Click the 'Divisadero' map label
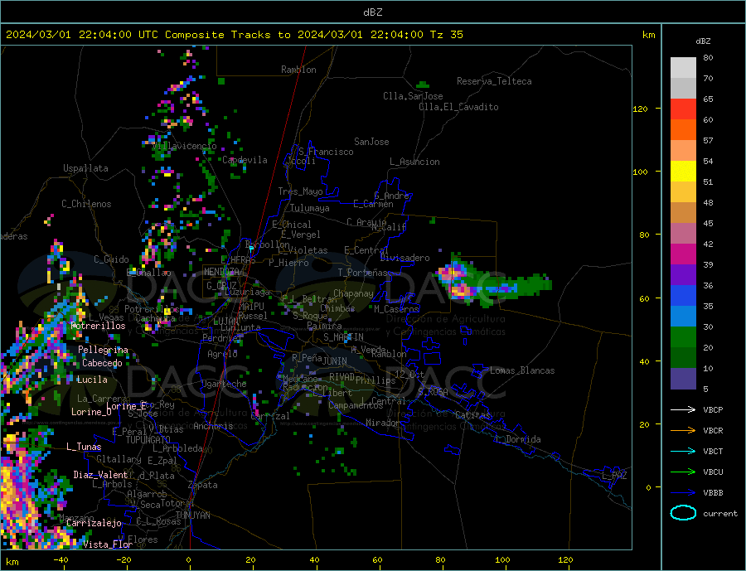 point(404,258)
